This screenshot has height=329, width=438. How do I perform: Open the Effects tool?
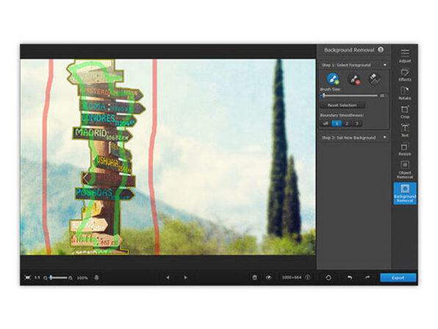405,74
